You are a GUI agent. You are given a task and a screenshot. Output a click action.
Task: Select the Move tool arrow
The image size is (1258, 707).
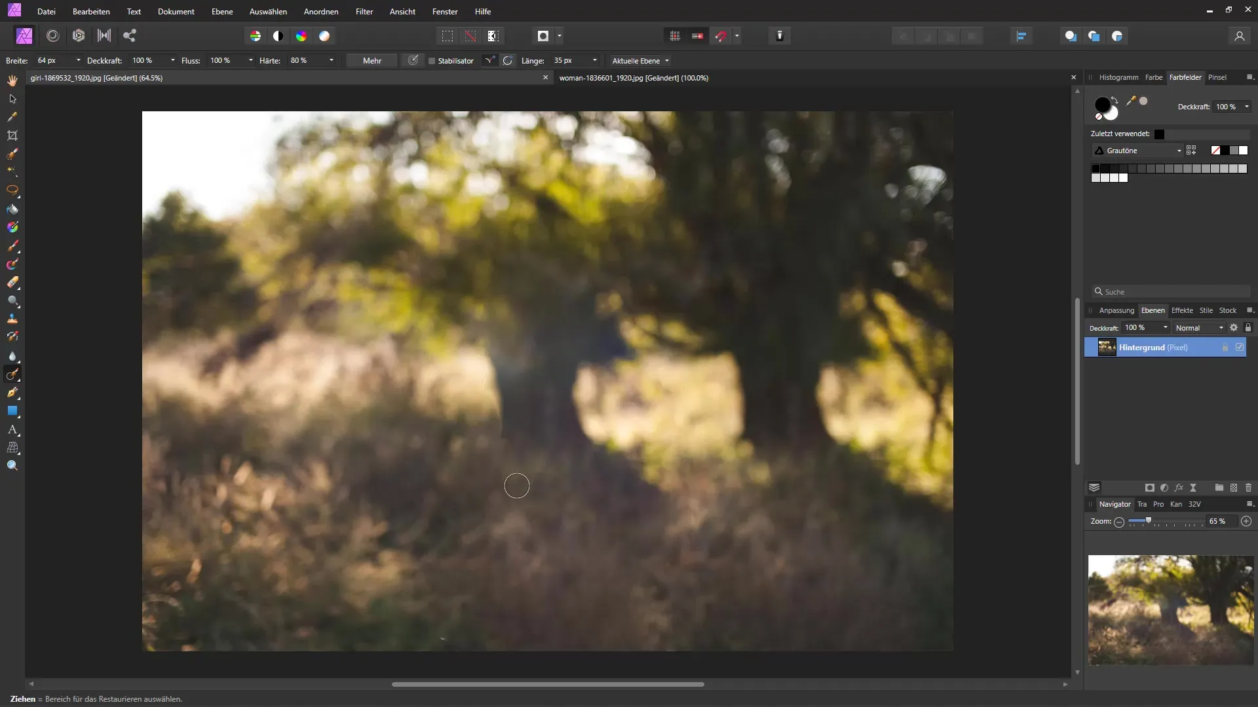click(x=12, y=99)
